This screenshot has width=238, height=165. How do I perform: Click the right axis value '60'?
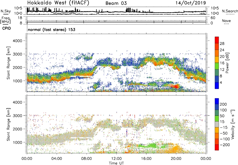click(213, 18)
